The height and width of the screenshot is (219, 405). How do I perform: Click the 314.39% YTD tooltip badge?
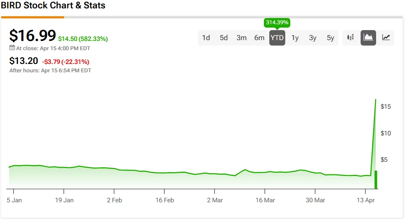(277, 23)
